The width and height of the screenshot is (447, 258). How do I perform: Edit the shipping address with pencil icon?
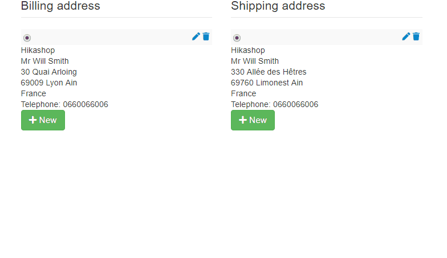pyautogui.click(x=406, y=36)
